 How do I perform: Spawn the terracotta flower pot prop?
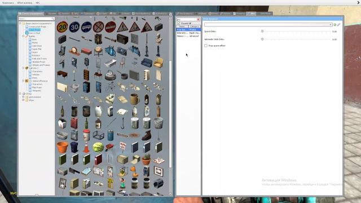pos(62,147)
